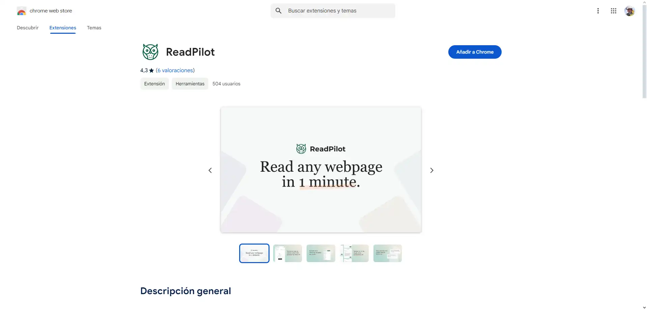This screenshot has width=647, height=310.
Task: Click the ReadPilot extension title
Action: click(190, 52)
